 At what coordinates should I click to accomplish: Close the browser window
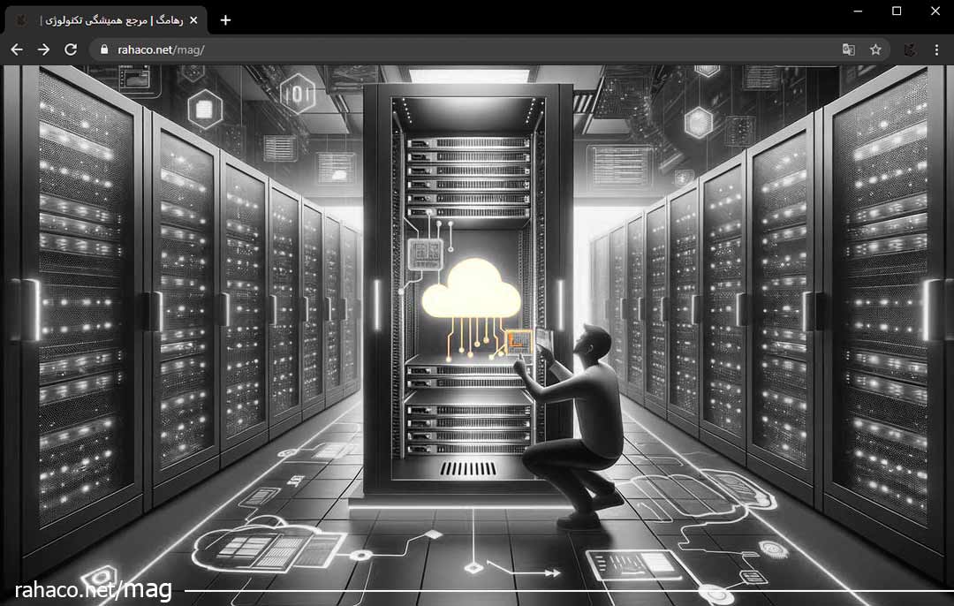[935, 11]
